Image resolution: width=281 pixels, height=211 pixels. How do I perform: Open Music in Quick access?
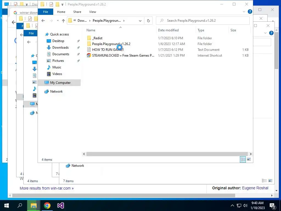pyautogui.click(x=57, y=67)
